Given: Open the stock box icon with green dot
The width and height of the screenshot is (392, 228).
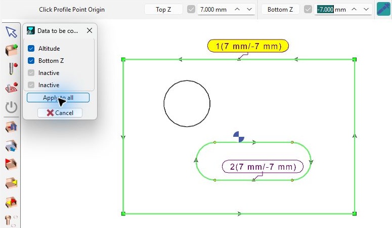Looking at the screenshot, I should click(11, 50).
